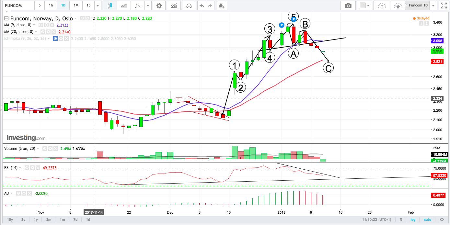Expand the time interval dropdown arrow

[98, 6]
